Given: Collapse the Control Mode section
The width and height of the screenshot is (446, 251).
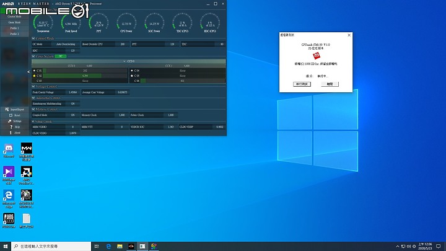Looking at the screenshot, I should pos(33,38).
